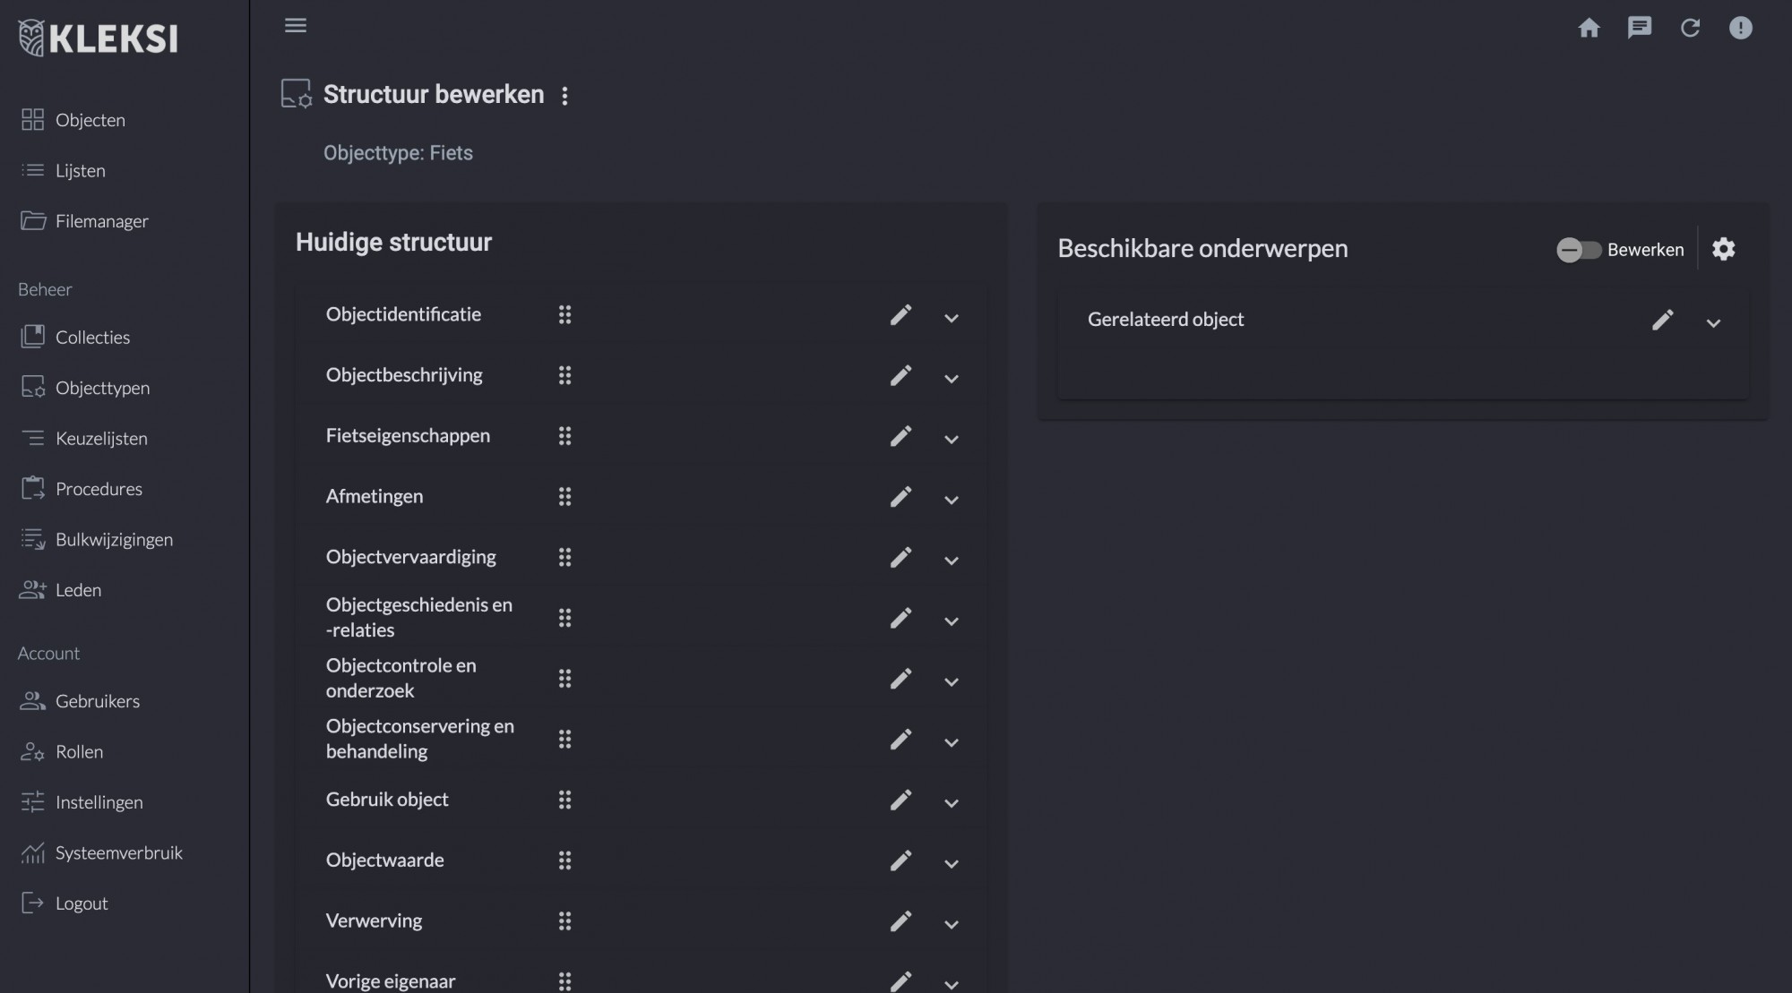Expand the Gerelateerd object section

point(1712,319)
